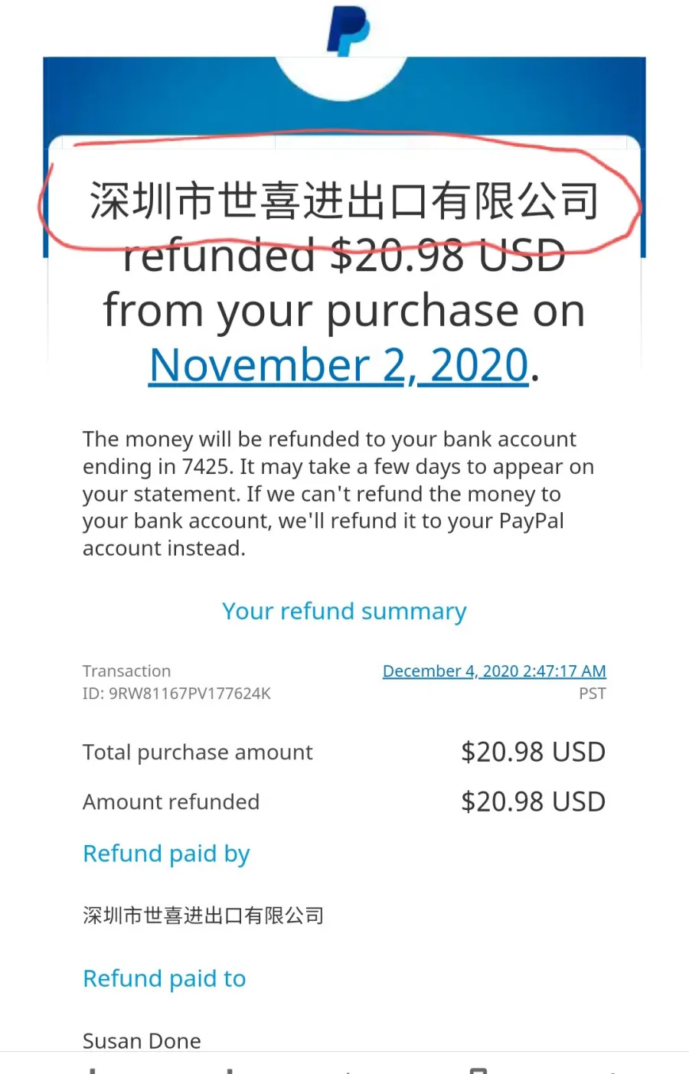Click the PST timezone label

(593, 694)
